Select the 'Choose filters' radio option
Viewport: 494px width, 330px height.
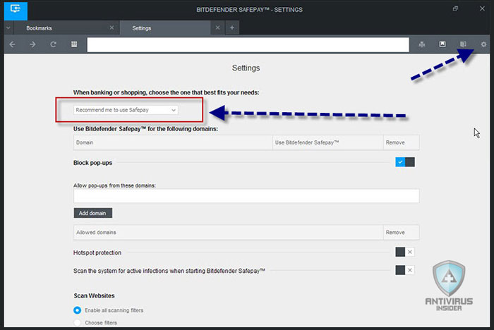click(77, 323)
